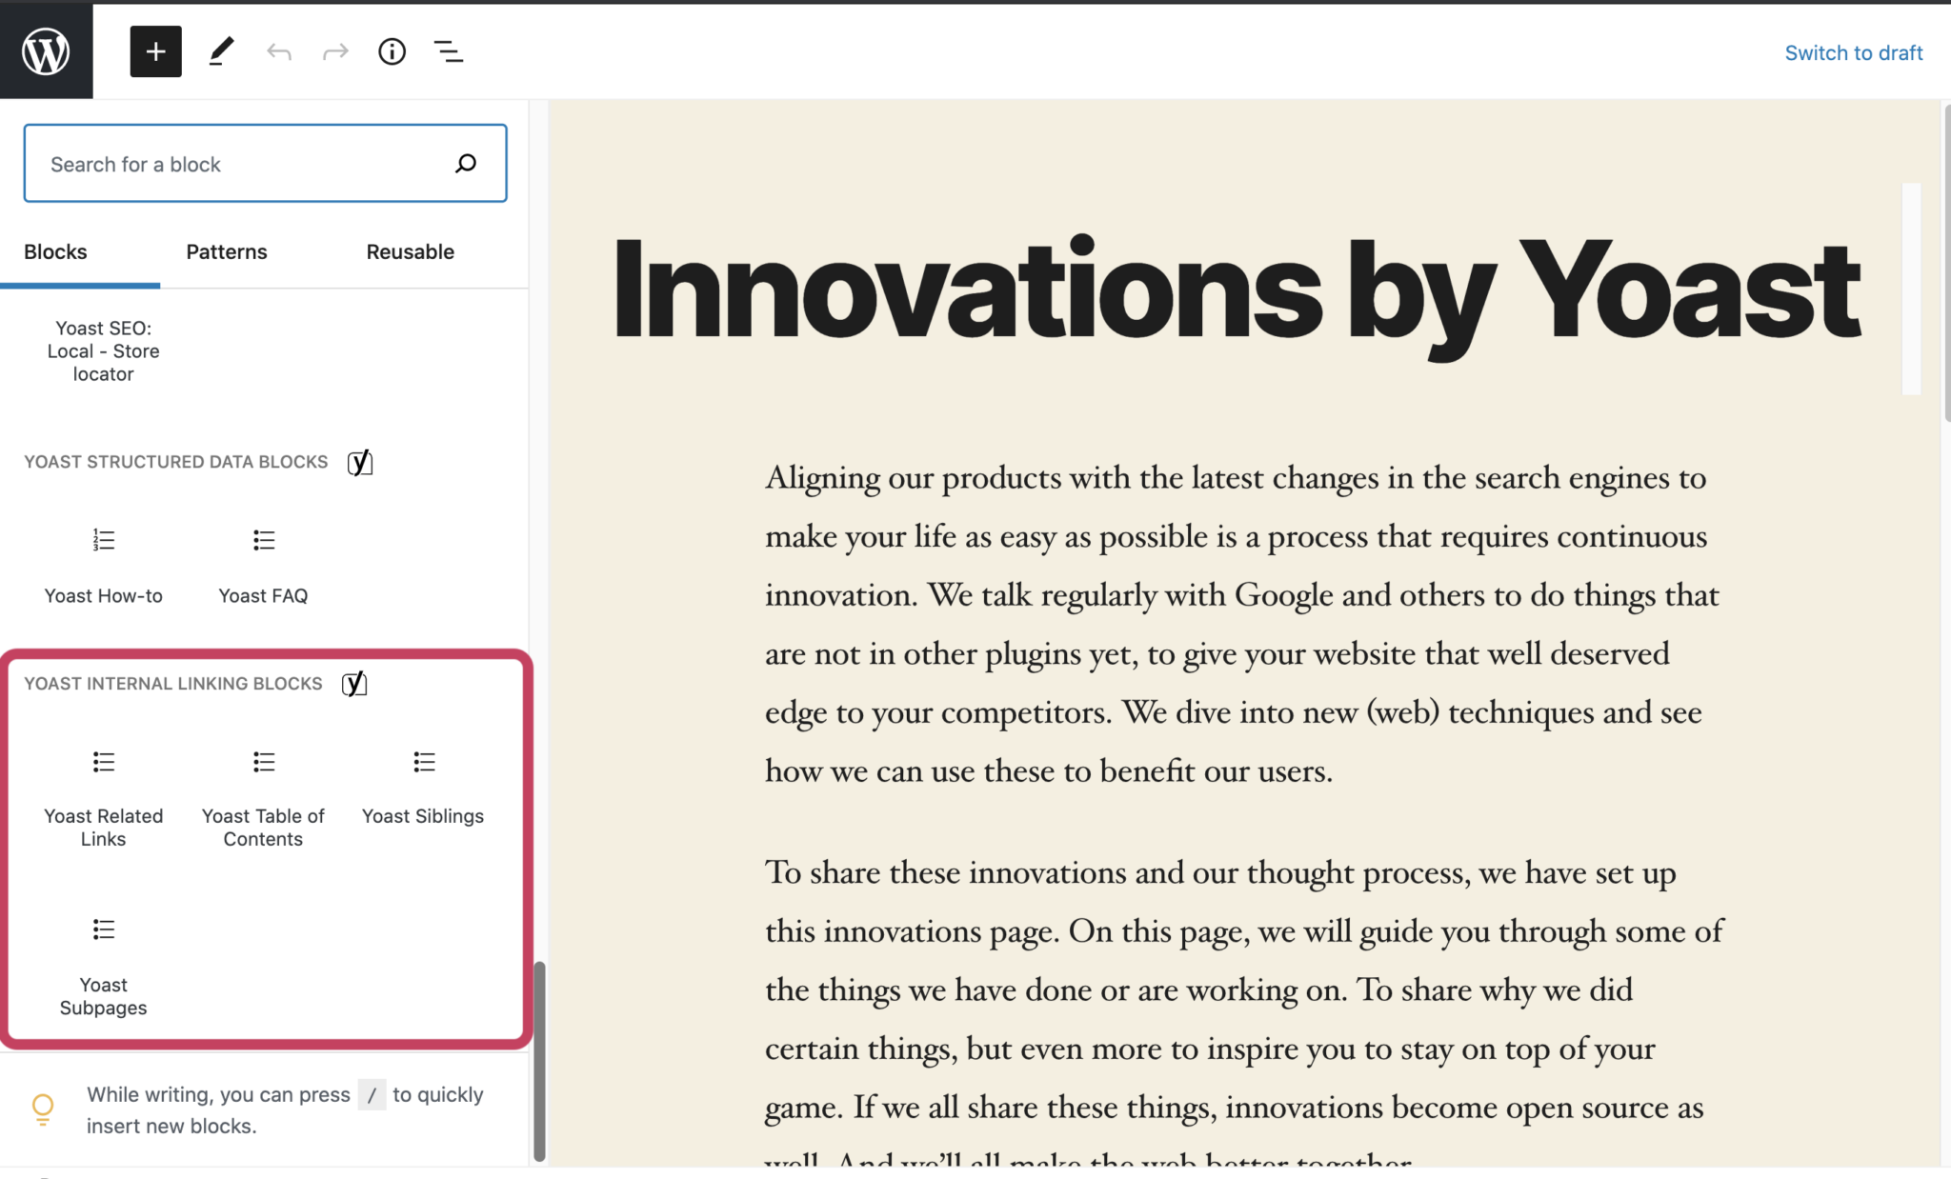Viewport: 1951px width, 1179px height.
Task: Open the document Details panel
Action: click(392, 51)
